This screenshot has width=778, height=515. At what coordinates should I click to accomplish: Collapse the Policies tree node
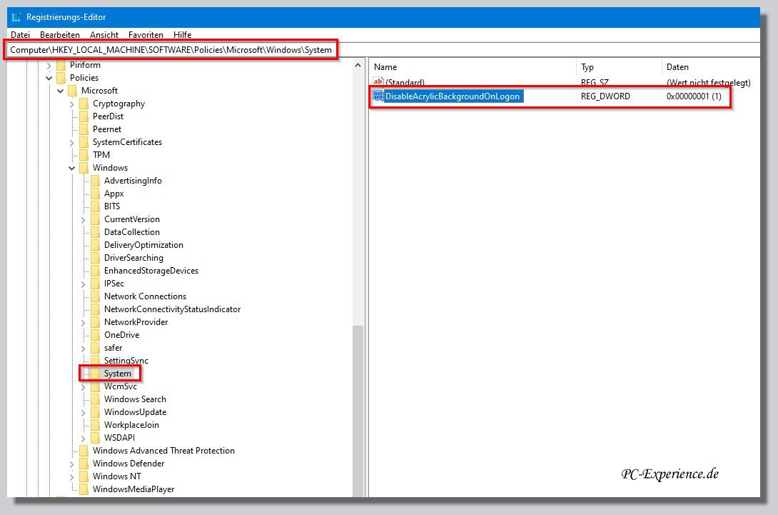pyautogui.click(x=49, y=78)
